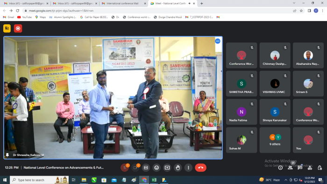
Task: Click the present now screen icon
Action: [167, 168]
